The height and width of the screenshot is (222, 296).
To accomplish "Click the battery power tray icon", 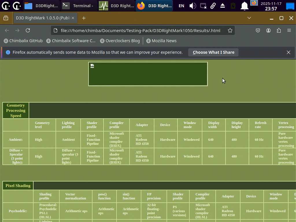I will 233,6.
